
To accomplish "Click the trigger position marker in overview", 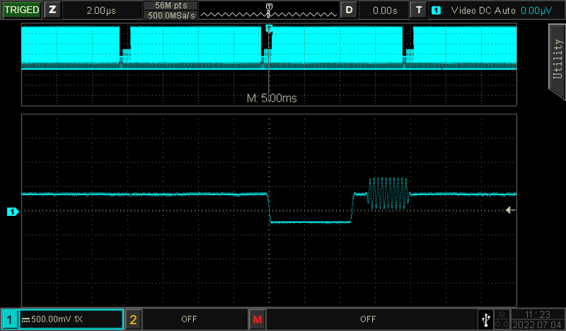I will point(269,28).
